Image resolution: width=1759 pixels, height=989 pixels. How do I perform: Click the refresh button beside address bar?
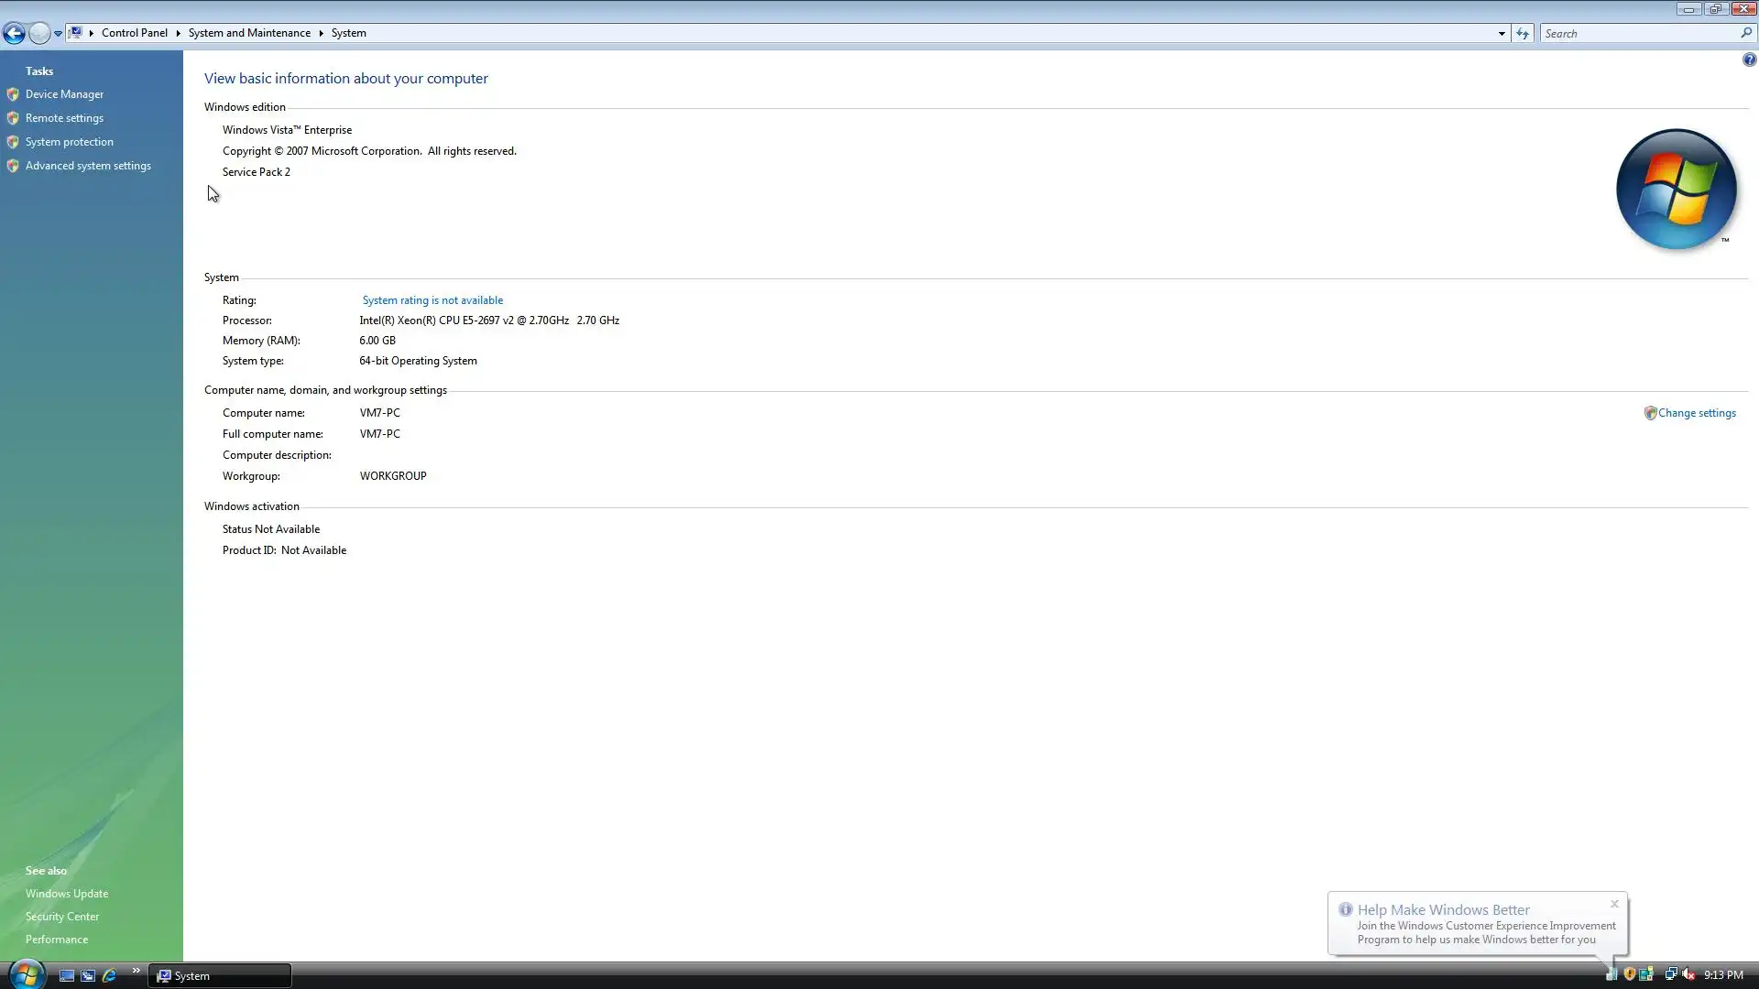(1523, 34)
